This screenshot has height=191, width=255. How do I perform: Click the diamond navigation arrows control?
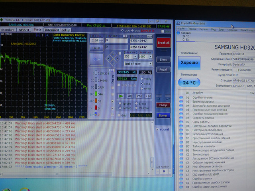tap(113, 58)
